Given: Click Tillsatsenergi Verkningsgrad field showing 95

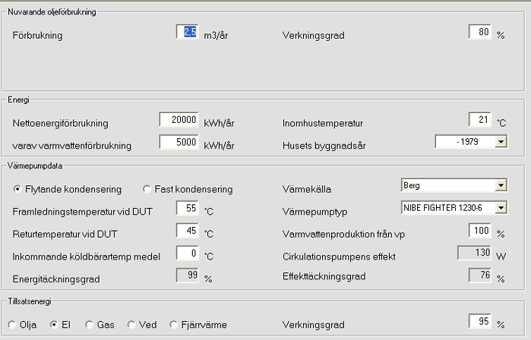Looking at the screenshot, I should point(480,322).
